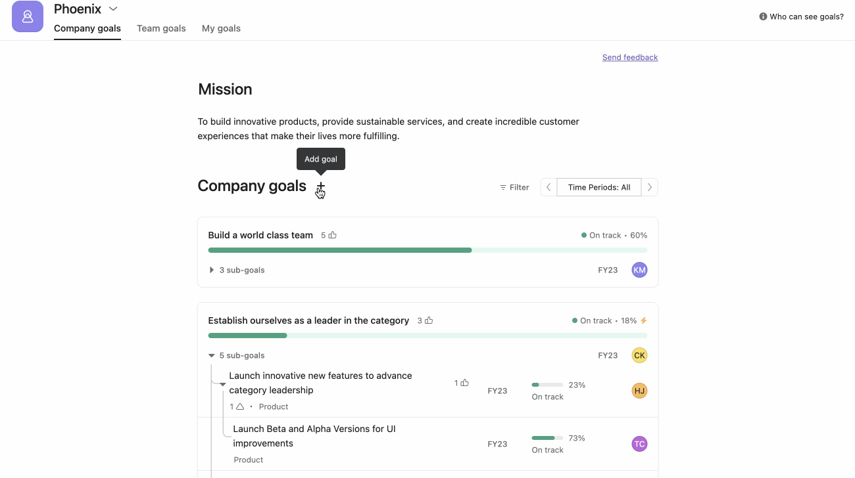
Task: Click the Phoenix workspace avatar
Action: 27,16
